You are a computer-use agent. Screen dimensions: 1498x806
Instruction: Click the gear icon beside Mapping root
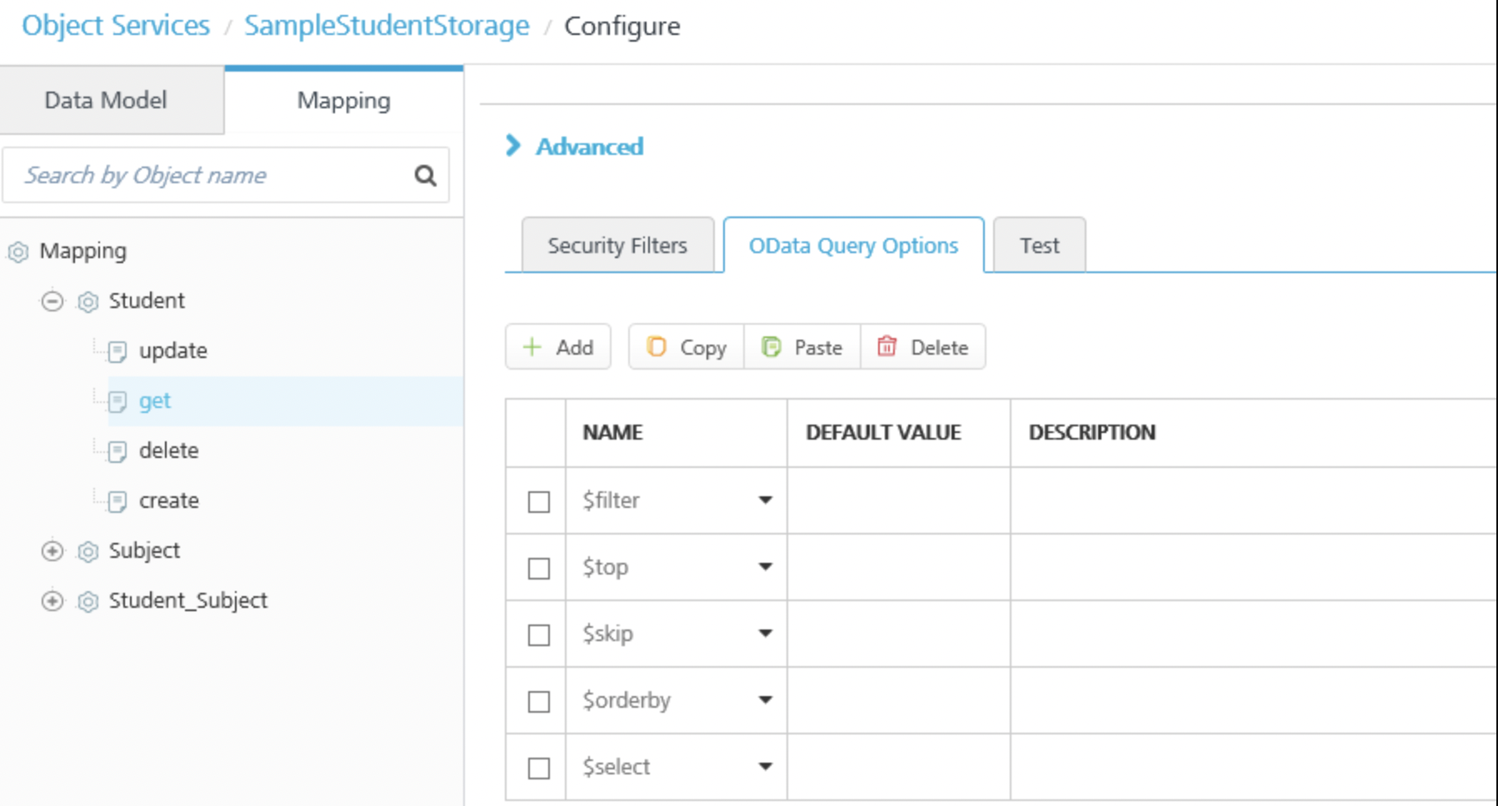pos(18,251)
